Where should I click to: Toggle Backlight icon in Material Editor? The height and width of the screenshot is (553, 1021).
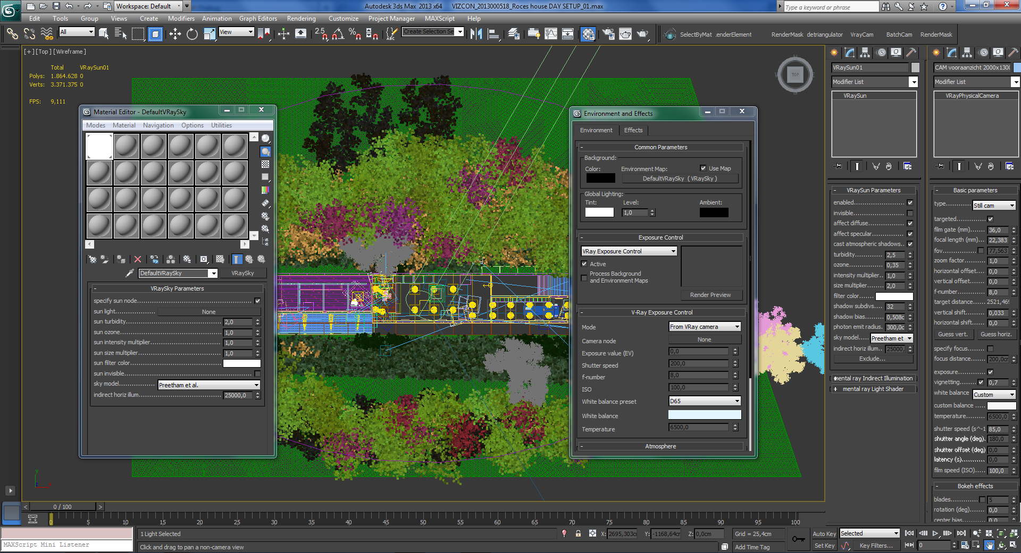coord(265,152)
